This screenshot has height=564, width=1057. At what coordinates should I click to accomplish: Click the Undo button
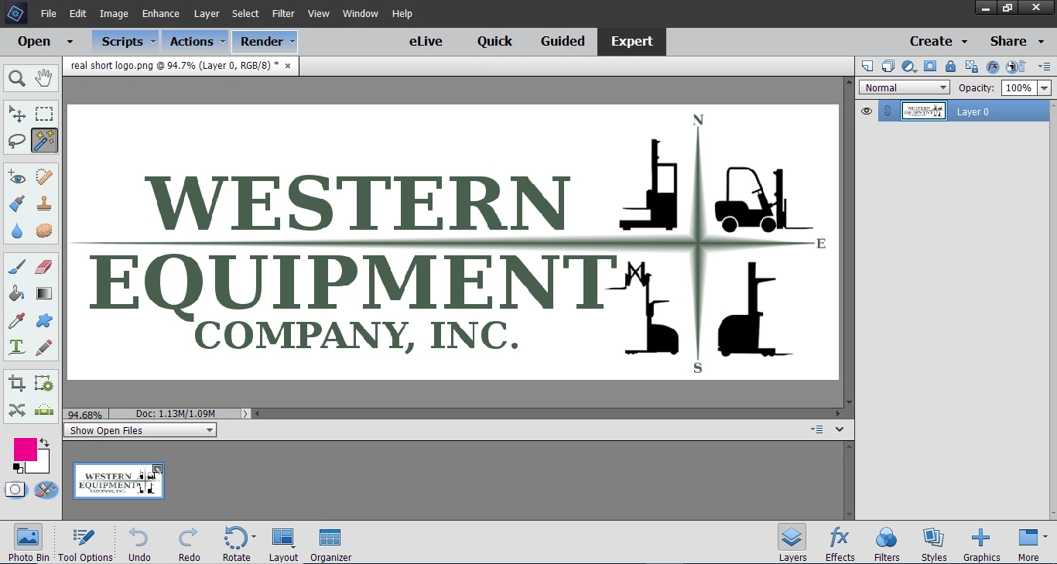(x=139, y=543)
